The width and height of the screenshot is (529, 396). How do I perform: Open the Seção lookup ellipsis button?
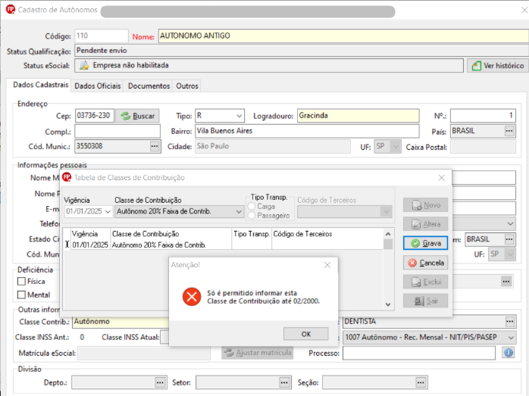(x=421, y=382)
